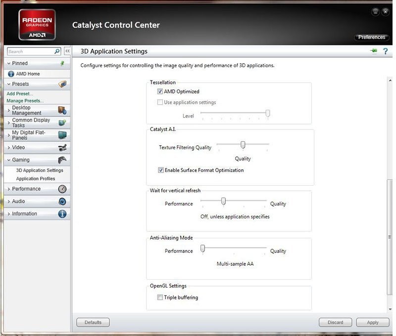Select 3D Application Settings item
The width and height of the screenshot is (396, 336).
point(40,170)
